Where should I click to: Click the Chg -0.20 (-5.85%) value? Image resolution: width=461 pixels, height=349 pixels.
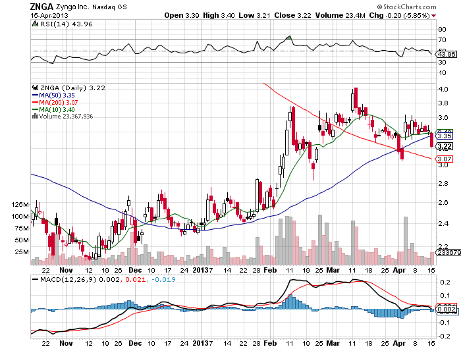click(x=400, y=15)
